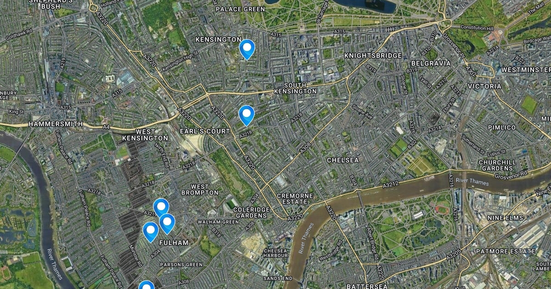
Task: Select the Knightsbridge label on the map
Action: coord(373,56)
